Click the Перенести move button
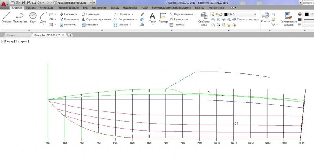This screenshot has width=314, height=160. [68, 14]
